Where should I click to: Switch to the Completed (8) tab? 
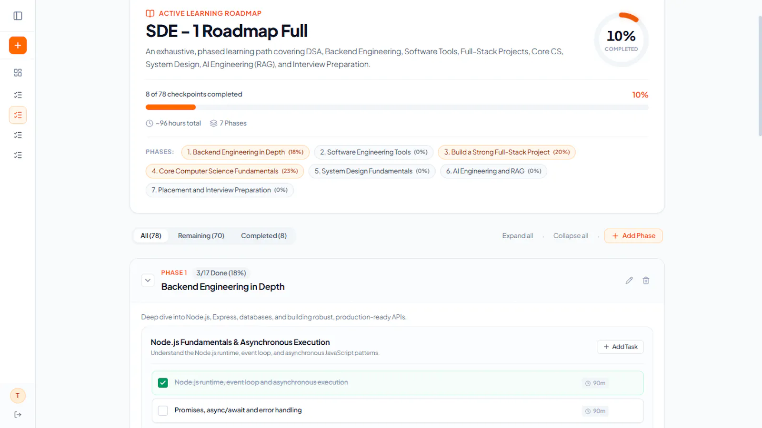264,236
